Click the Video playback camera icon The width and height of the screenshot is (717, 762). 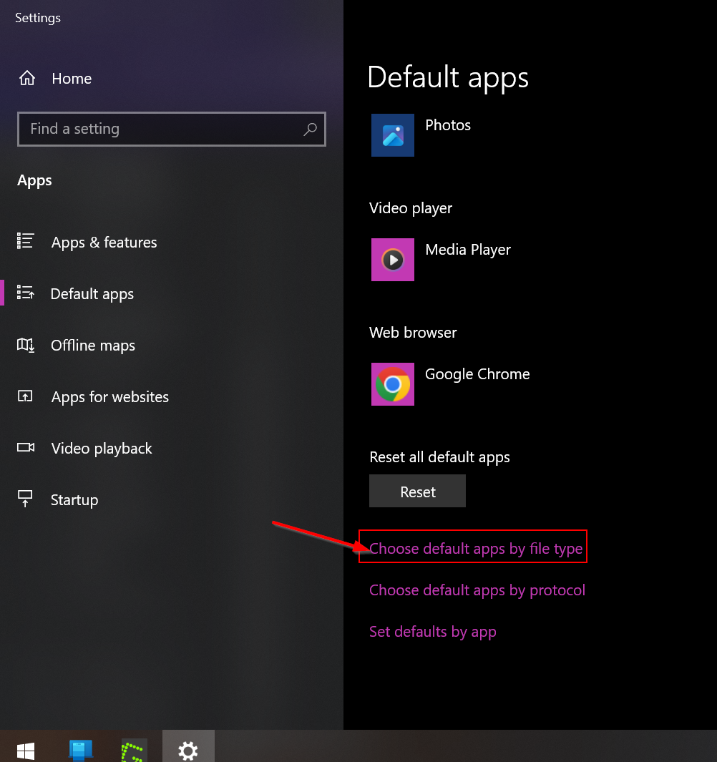click(25, 447)
